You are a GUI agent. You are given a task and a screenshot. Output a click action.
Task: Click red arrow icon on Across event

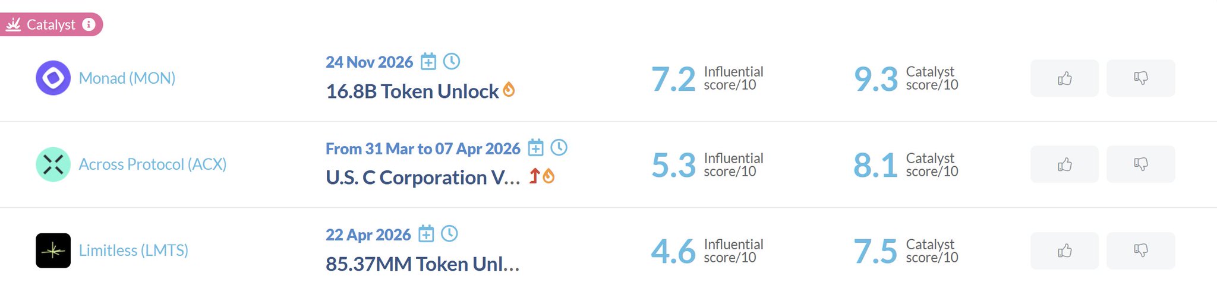pos(534,176)
